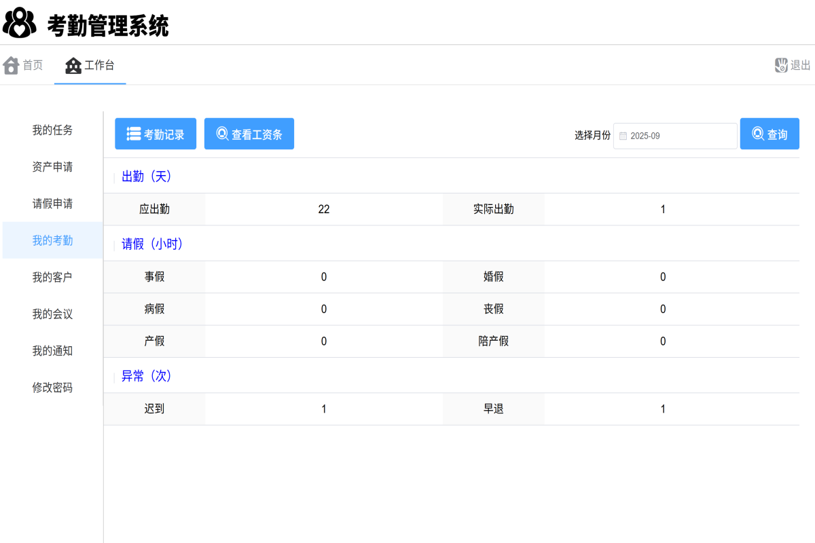Click the calendar icon in the month picker
The height and width of the screenshot is (543, 815).
(623, 136)
